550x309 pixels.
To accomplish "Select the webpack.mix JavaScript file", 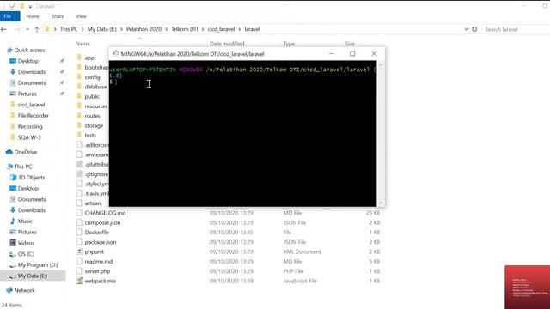I will click(101, 281).
